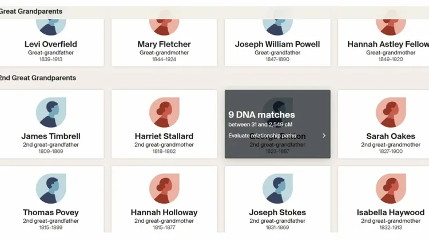Click the Joseph Stokes name text
The height and width of the screenshot is (241, 429).
tap(277, 212)
